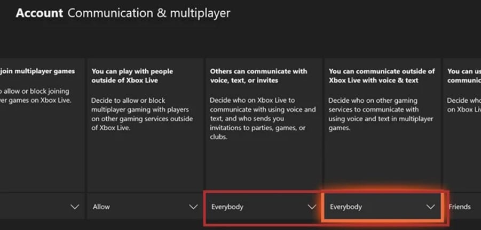The width and height of the screenshot is (481, 230).
Task: Open Everybody dropdown for voice, text, or invites
Action: [x=264, y=207]
